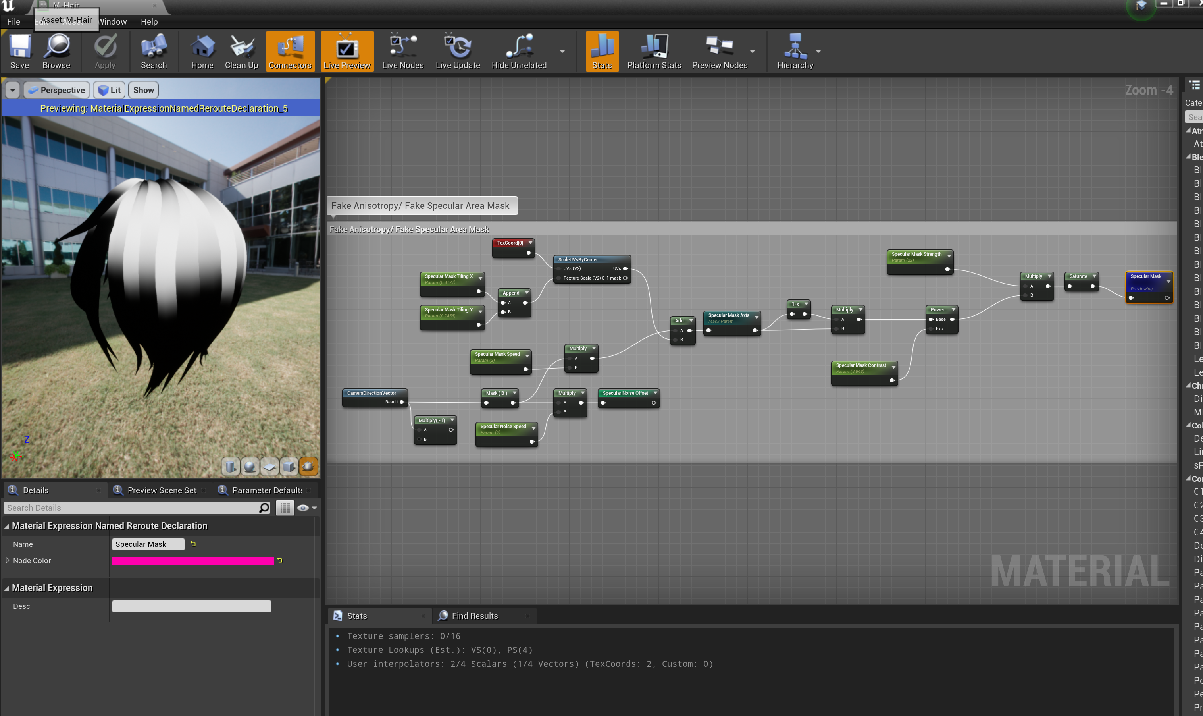Open the Hierarchy dropdown arrow
The width and height of the screenshot is (1203, 716).
pyautogui.click(x=818, y=51)
